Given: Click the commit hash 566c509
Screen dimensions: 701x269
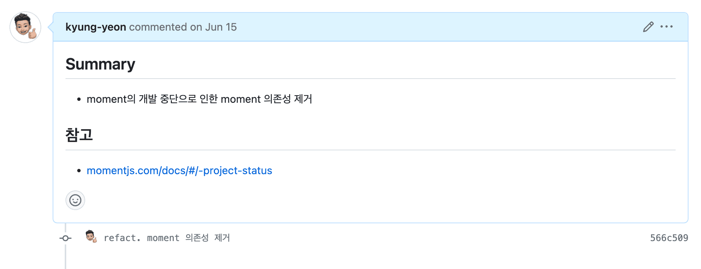Looking at the screenshot, I should (669, 238).
